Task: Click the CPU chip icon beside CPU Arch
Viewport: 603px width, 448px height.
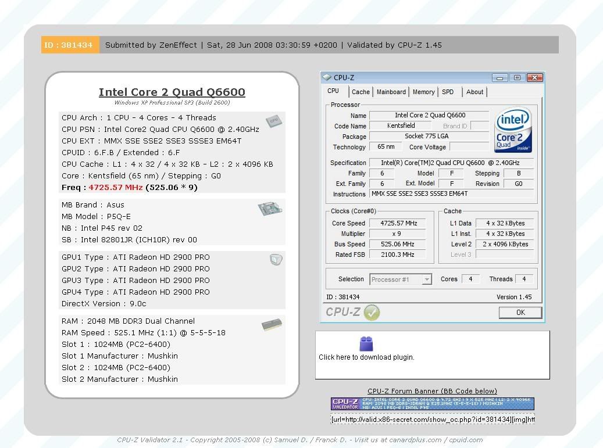Action: point(273,121)
